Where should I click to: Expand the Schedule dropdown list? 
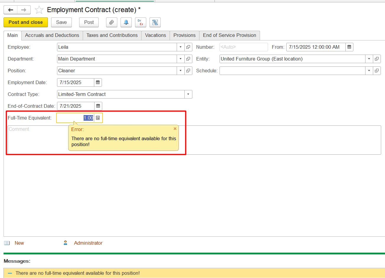[x=369, y=71]
